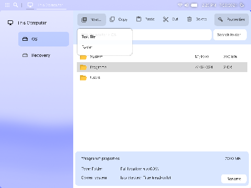Click the OS drive disk icon
The height and width of the screenshot is (188, 251).
point(25,39)
